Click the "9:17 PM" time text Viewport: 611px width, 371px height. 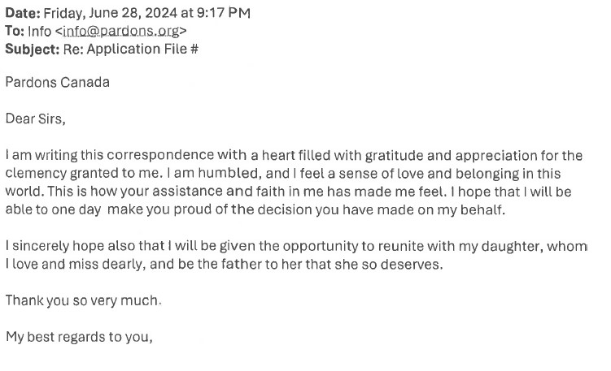pos(223,13)
